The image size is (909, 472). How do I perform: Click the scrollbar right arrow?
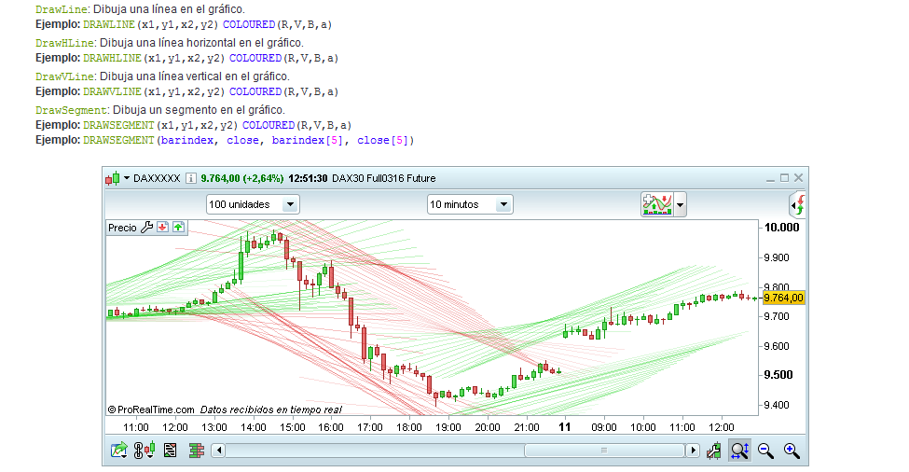tap(692, 451)
